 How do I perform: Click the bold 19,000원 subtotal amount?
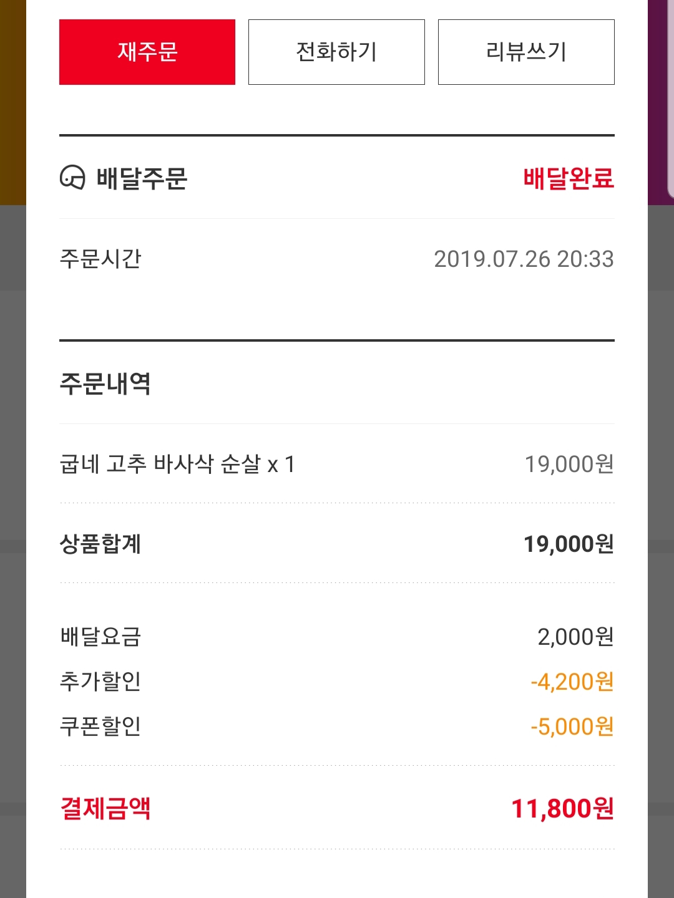569,544
